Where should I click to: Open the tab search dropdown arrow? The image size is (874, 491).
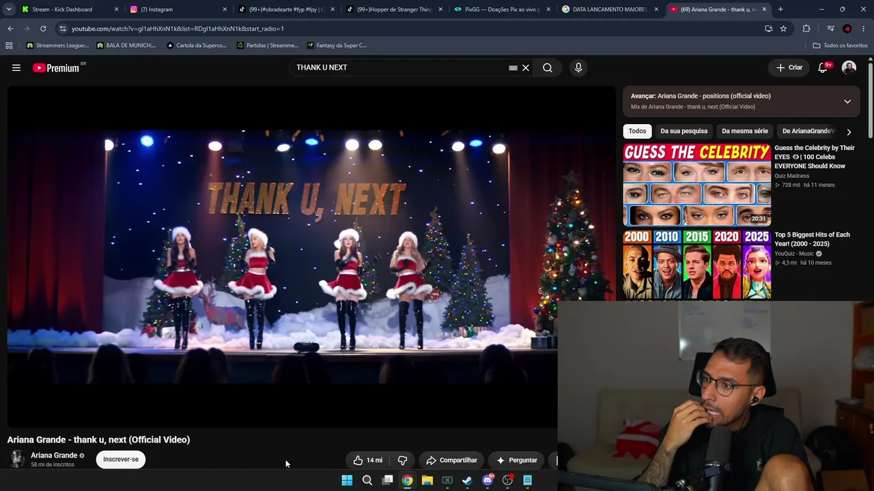point(9,10)
